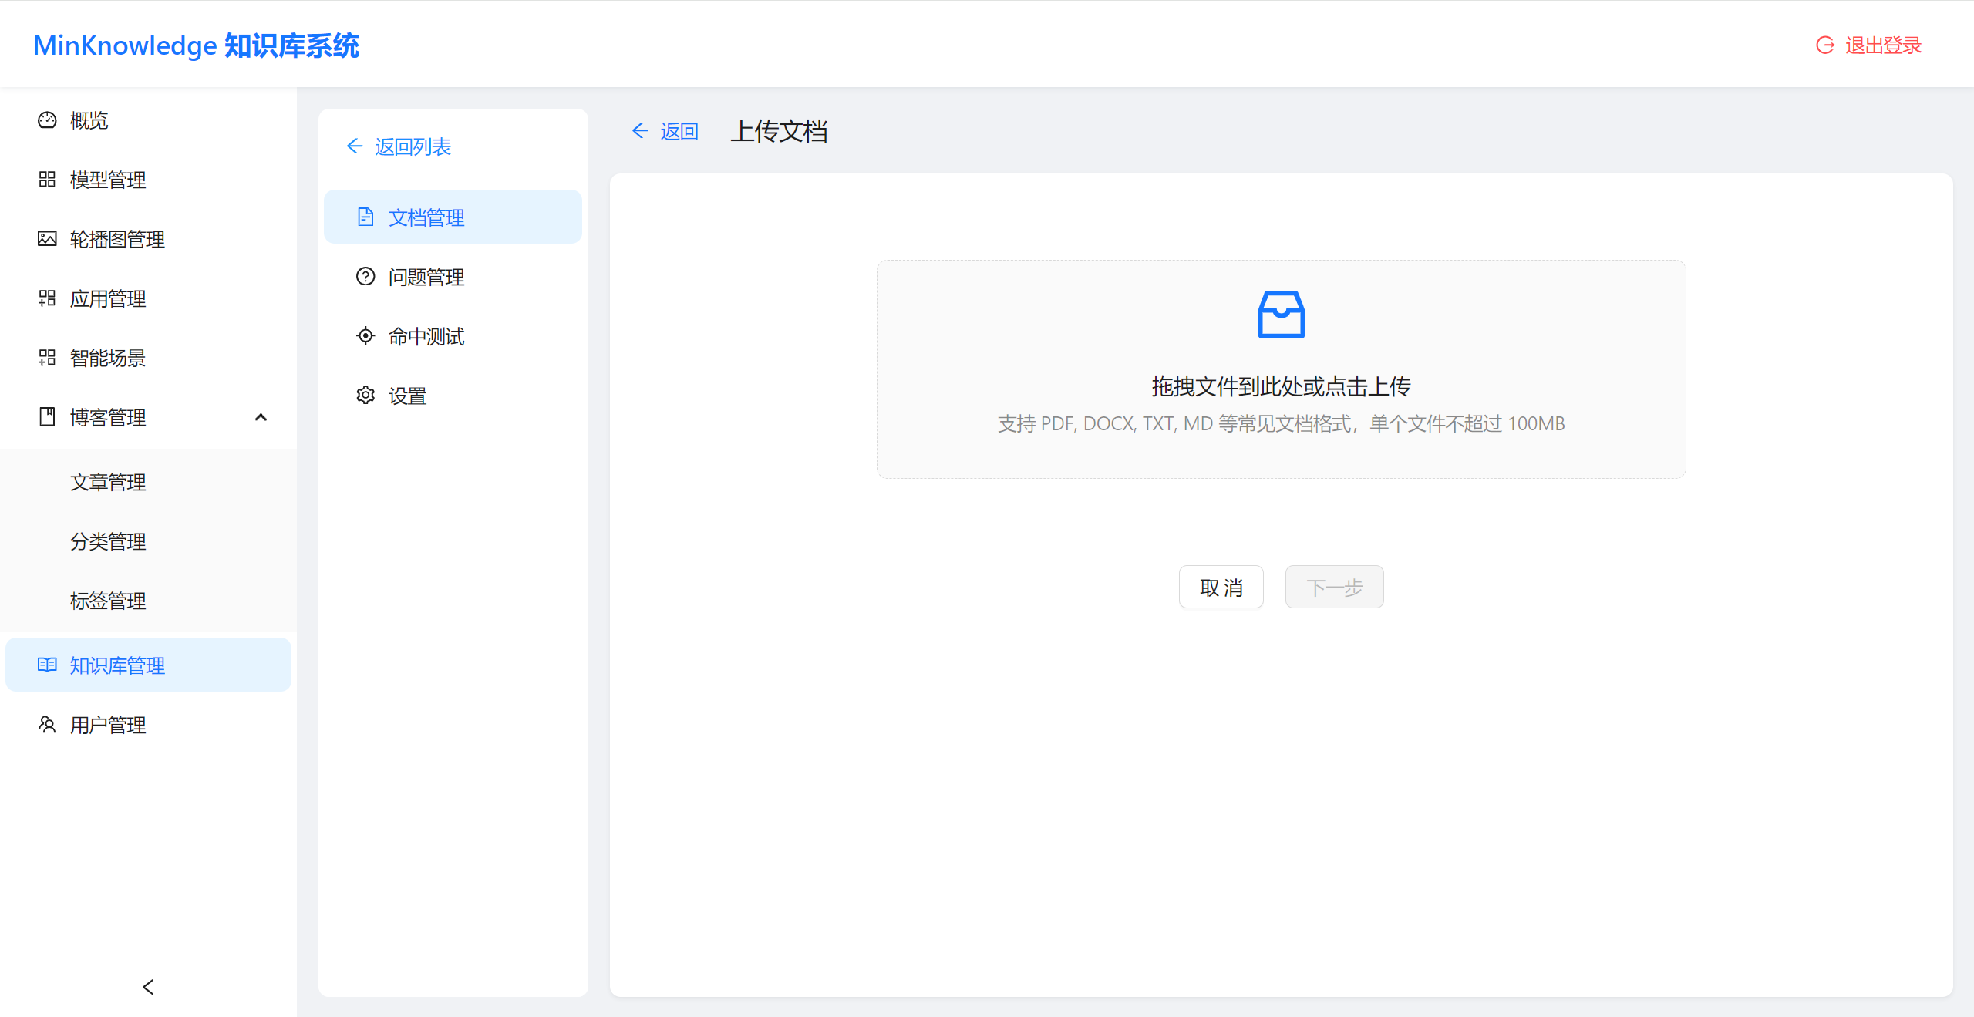Open 应用管理 via its sidebar icon

point(47,298)
